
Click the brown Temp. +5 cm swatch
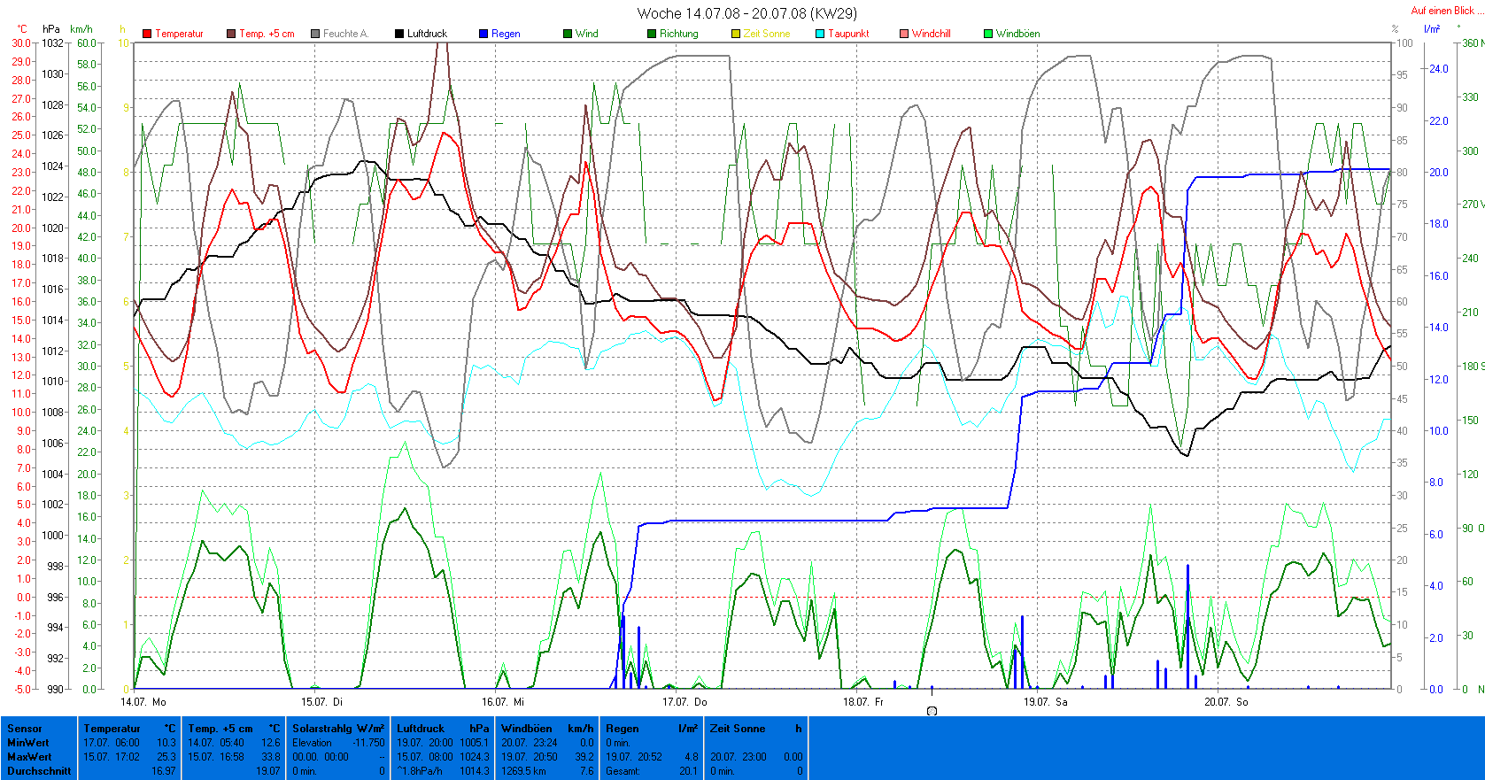pos(231,34)
